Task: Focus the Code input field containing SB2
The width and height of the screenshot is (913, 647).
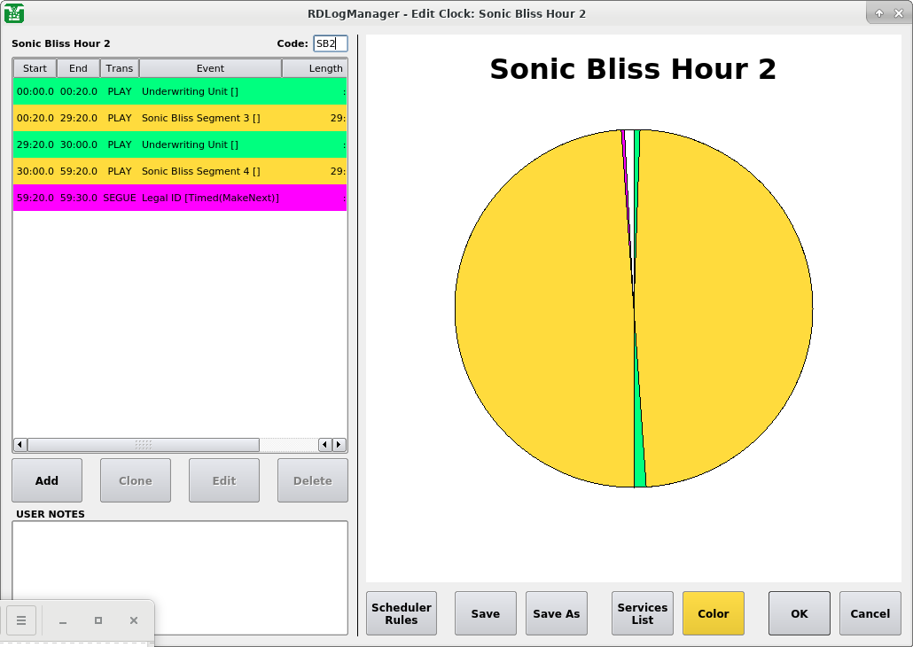Action: (x=330, y=43)
